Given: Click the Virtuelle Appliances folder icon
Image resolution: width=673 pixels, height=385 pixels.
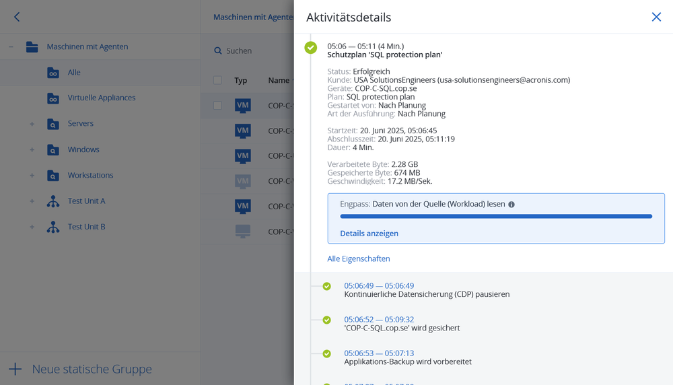Looking at the screenshot, I should 53,98.
